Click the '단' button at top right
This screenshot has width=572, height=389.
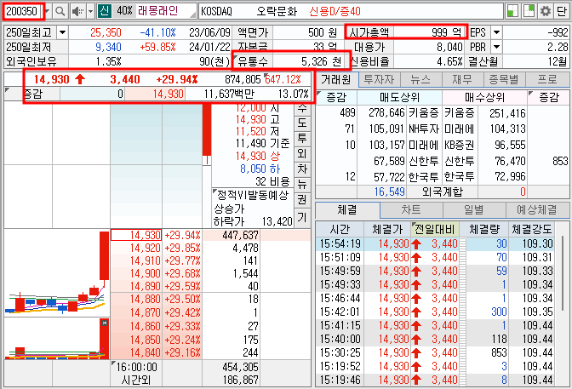(561, 11)
